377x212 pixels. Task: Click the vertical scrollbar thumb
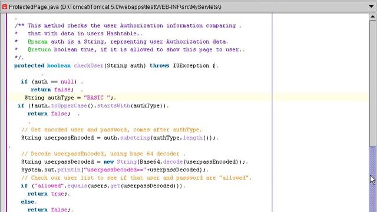pos(372,179)
